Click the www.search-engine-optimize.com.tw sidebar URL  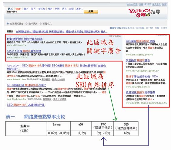pyautogui.click(x=146, y=103)
